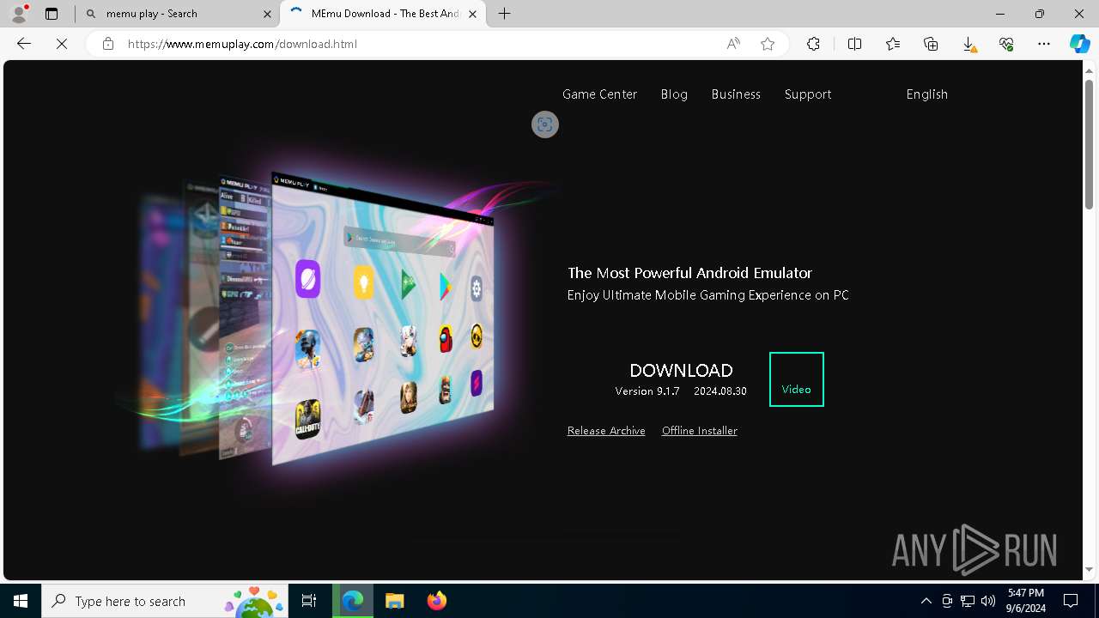Open Firefox from the taskbar
The image size is (1099, 618).
click(x=436, y=601)
